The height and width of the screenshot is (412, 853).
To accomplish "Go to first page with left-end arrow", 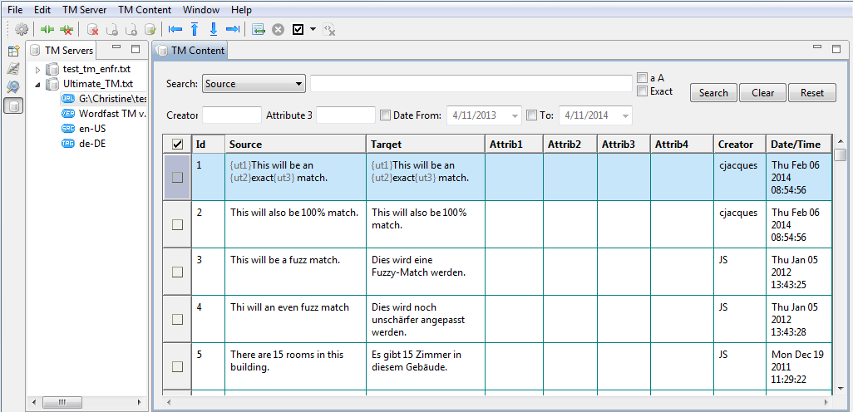I will pos(175,30).
